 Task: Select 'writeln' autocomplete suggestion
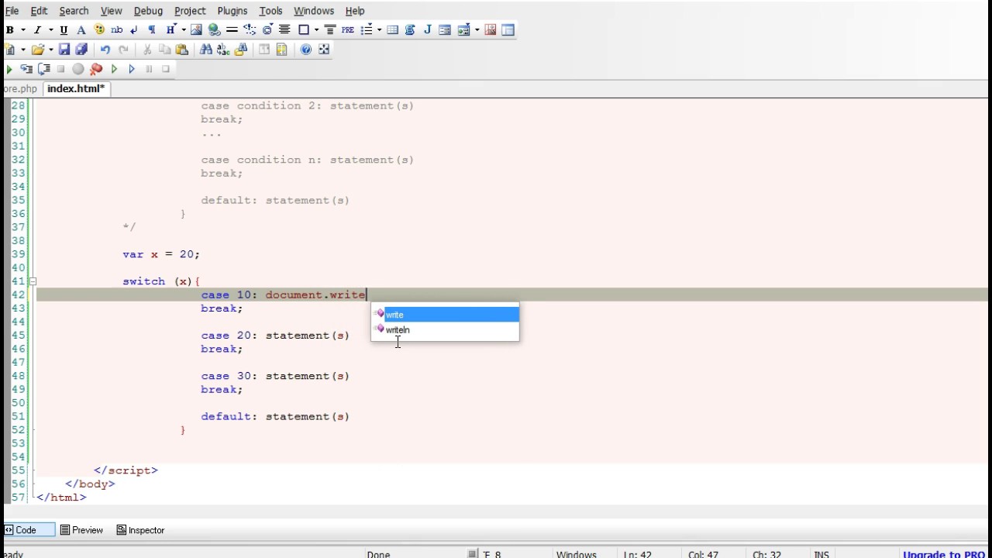click(445, 330)
